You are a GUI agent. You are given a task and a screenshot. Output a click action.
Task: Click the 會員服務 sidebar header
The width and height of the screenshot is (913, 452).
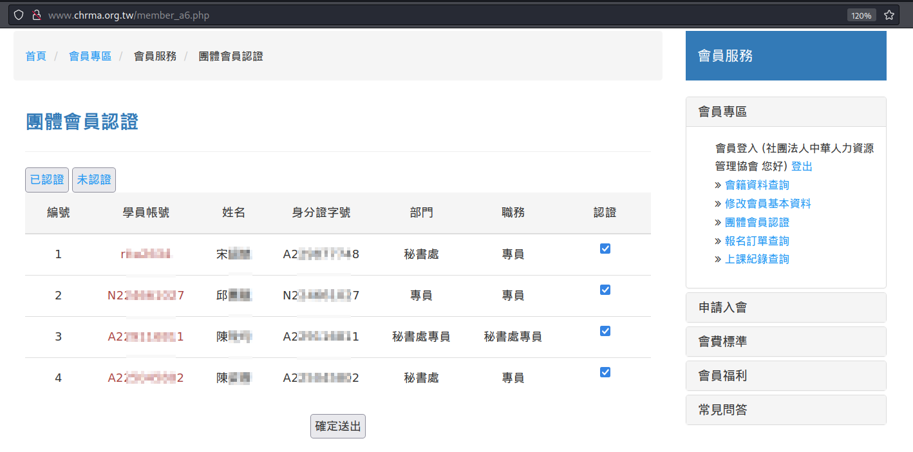click(x=786, y=56)
